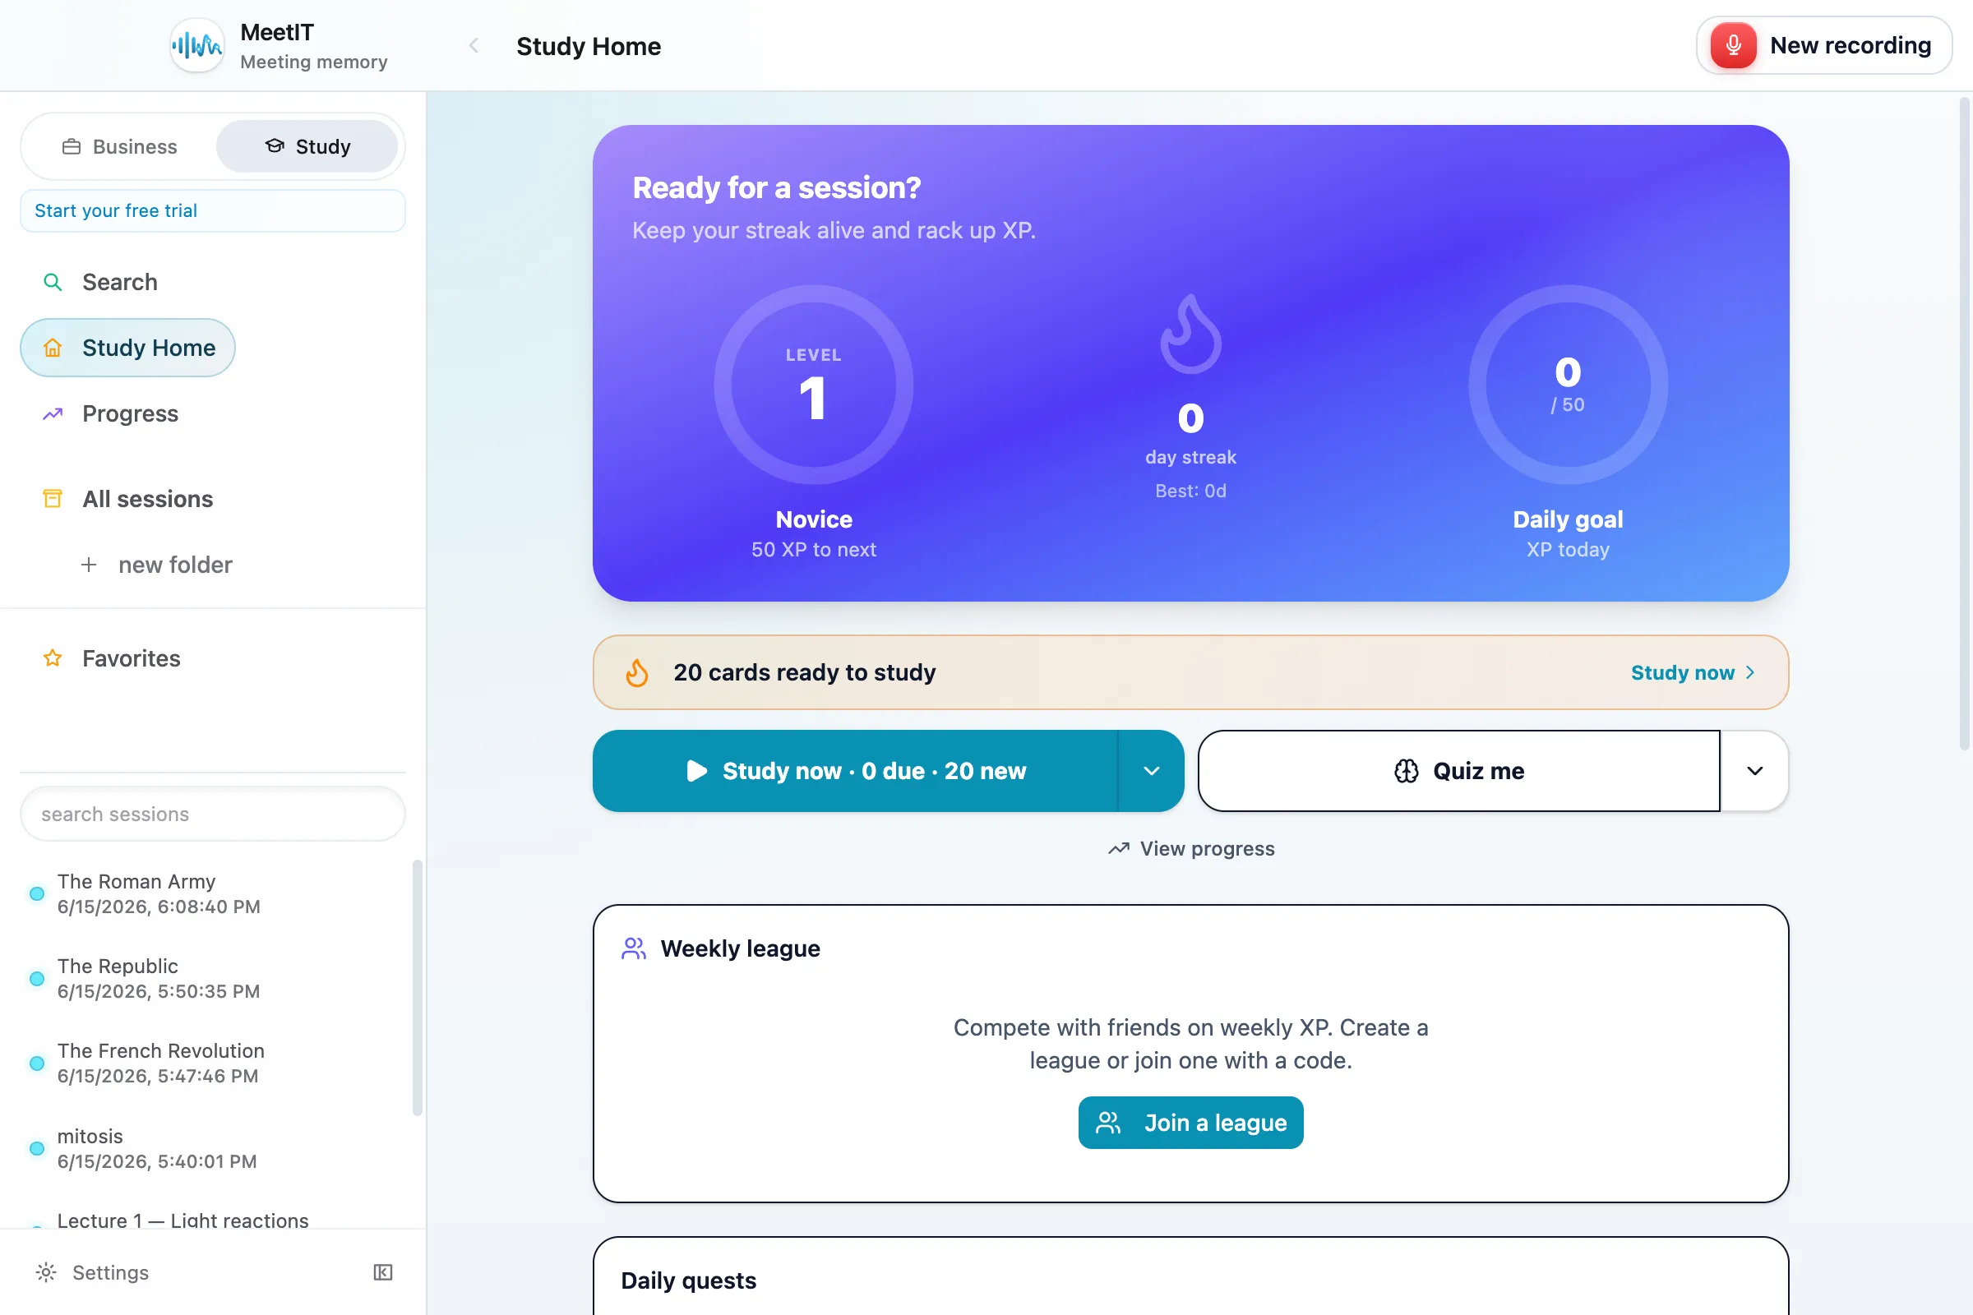This screenshot has width=1973, height=1315.
Task: Click the house icon next to Study Home
Action: click(52, 347)
